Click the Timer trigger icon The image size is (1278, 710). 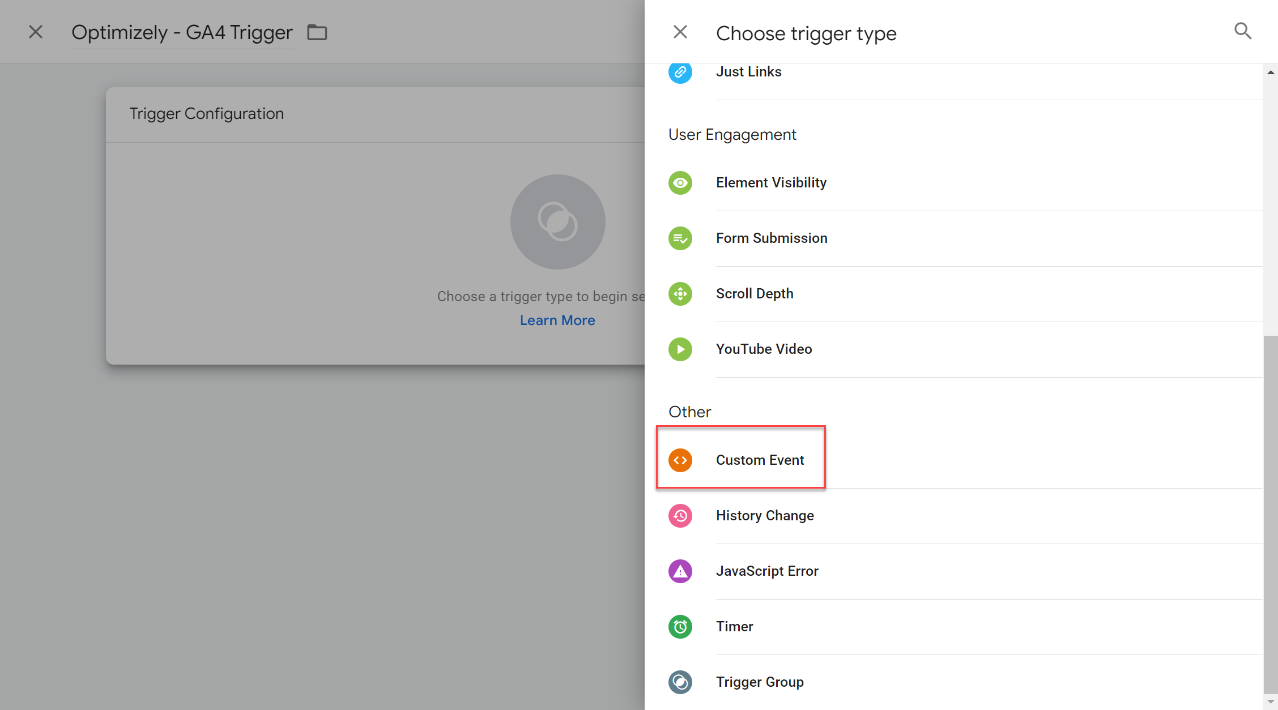681,626
